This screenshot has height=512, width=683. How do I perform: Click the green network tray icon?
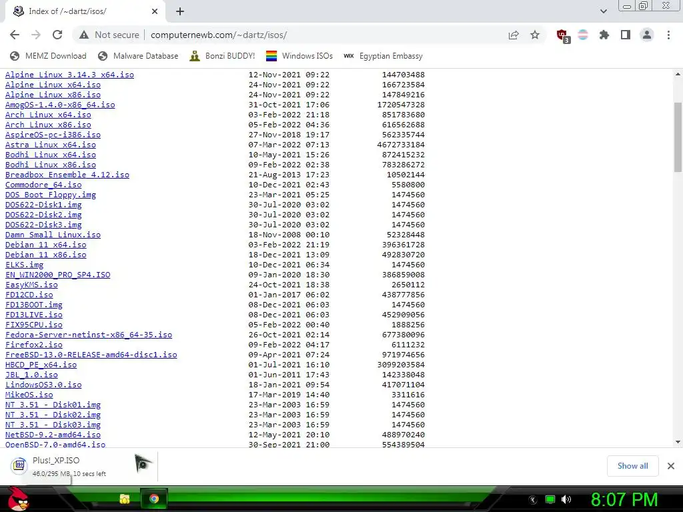coord(550,499)
